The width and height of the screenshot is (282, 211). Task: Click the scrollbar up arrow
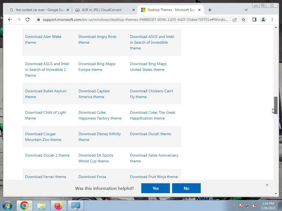pyautogui.click(x=276, y=27)
